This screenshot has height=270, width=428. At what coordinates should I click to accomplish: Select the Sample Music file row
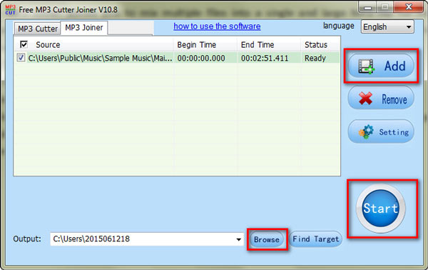pos(177,58)
